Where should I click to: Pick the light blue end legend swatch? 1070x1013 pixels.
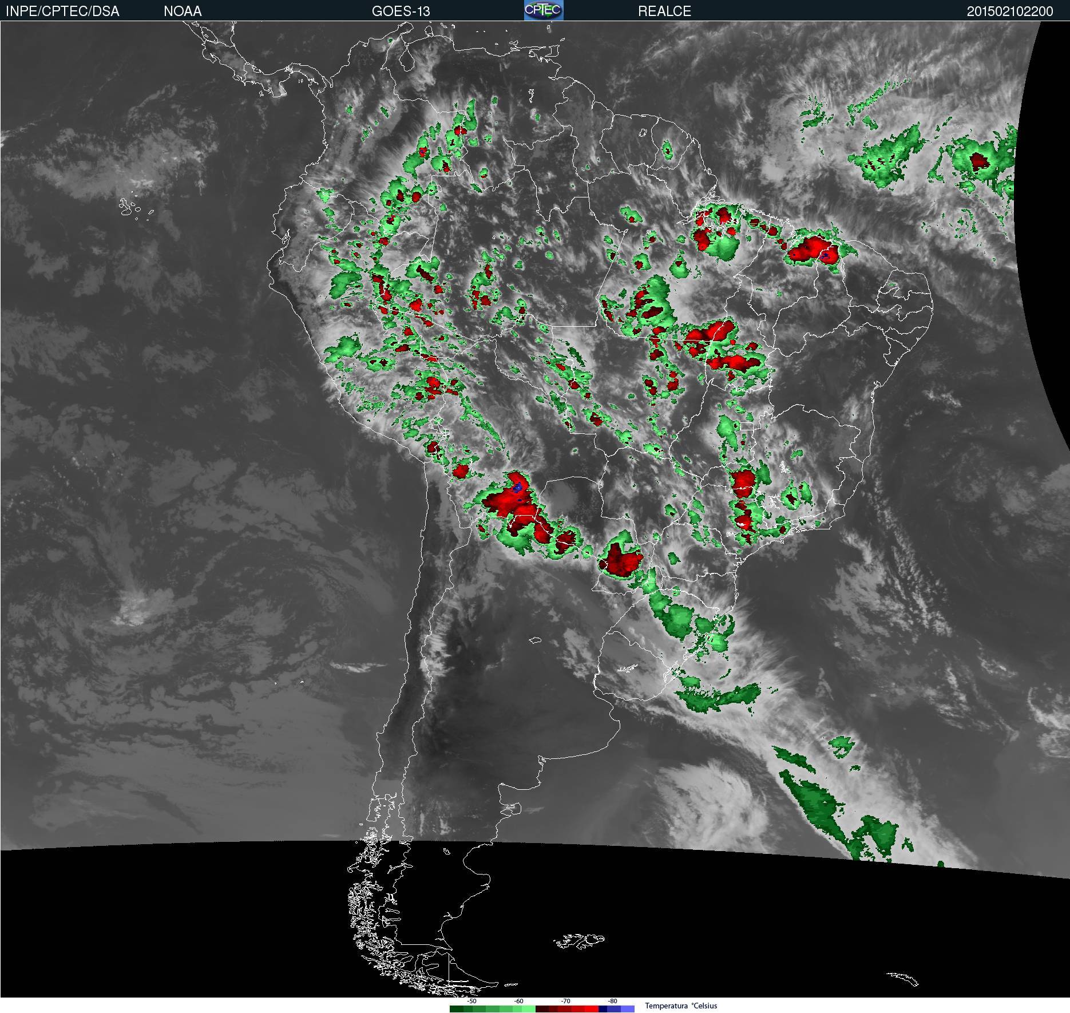[628, 1009]
